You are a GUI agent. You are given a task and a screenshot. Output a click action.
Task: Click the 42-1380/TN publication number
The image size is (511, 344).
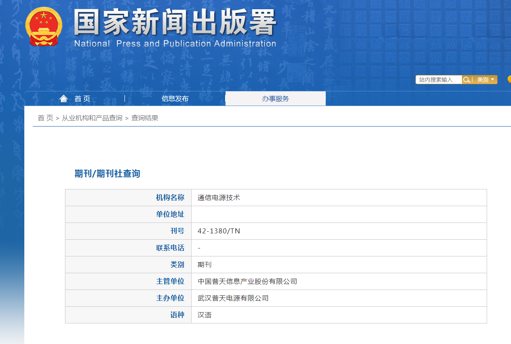click(x=219, y=231)
